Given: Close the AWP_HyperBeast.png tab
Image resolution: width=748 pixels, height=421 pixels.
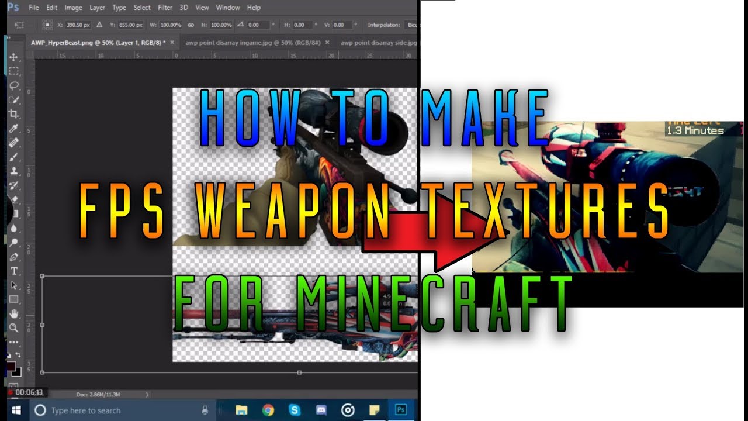Looking at the screenshot, I should 172,43.
